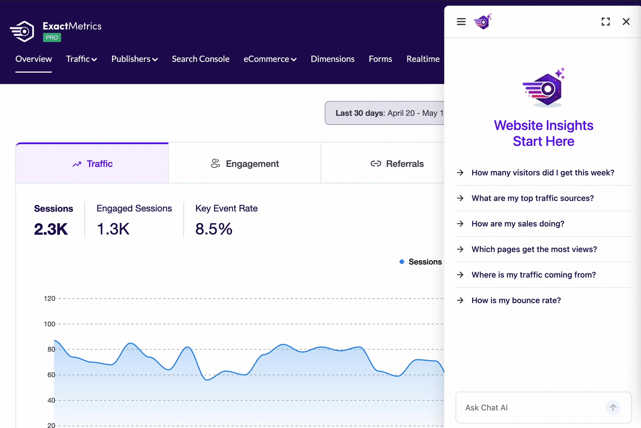Screen dimensions: 641x428
Task: Click the large Website Insights mascot icon
Action: (544, 88)
